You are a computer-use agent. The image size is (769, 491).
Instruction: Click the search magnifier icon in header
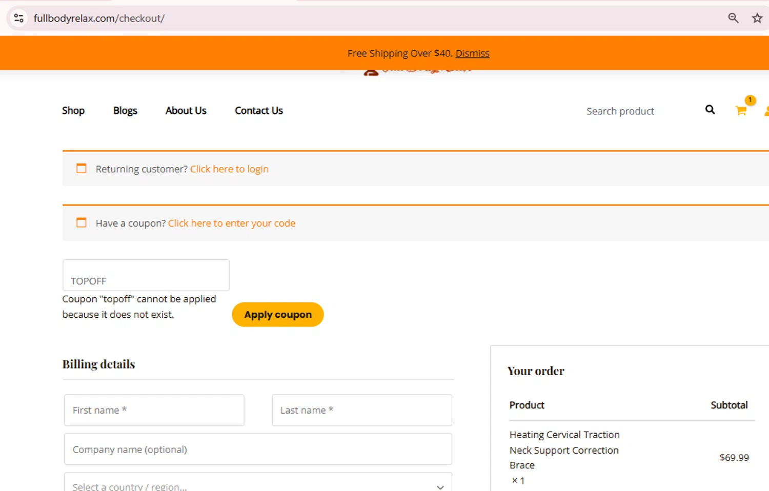click(x=710, y=110)
